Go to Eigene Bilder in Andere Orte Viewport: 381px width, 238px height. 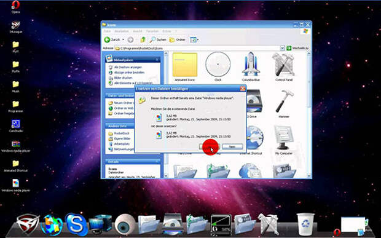click(x=122, y=138)
